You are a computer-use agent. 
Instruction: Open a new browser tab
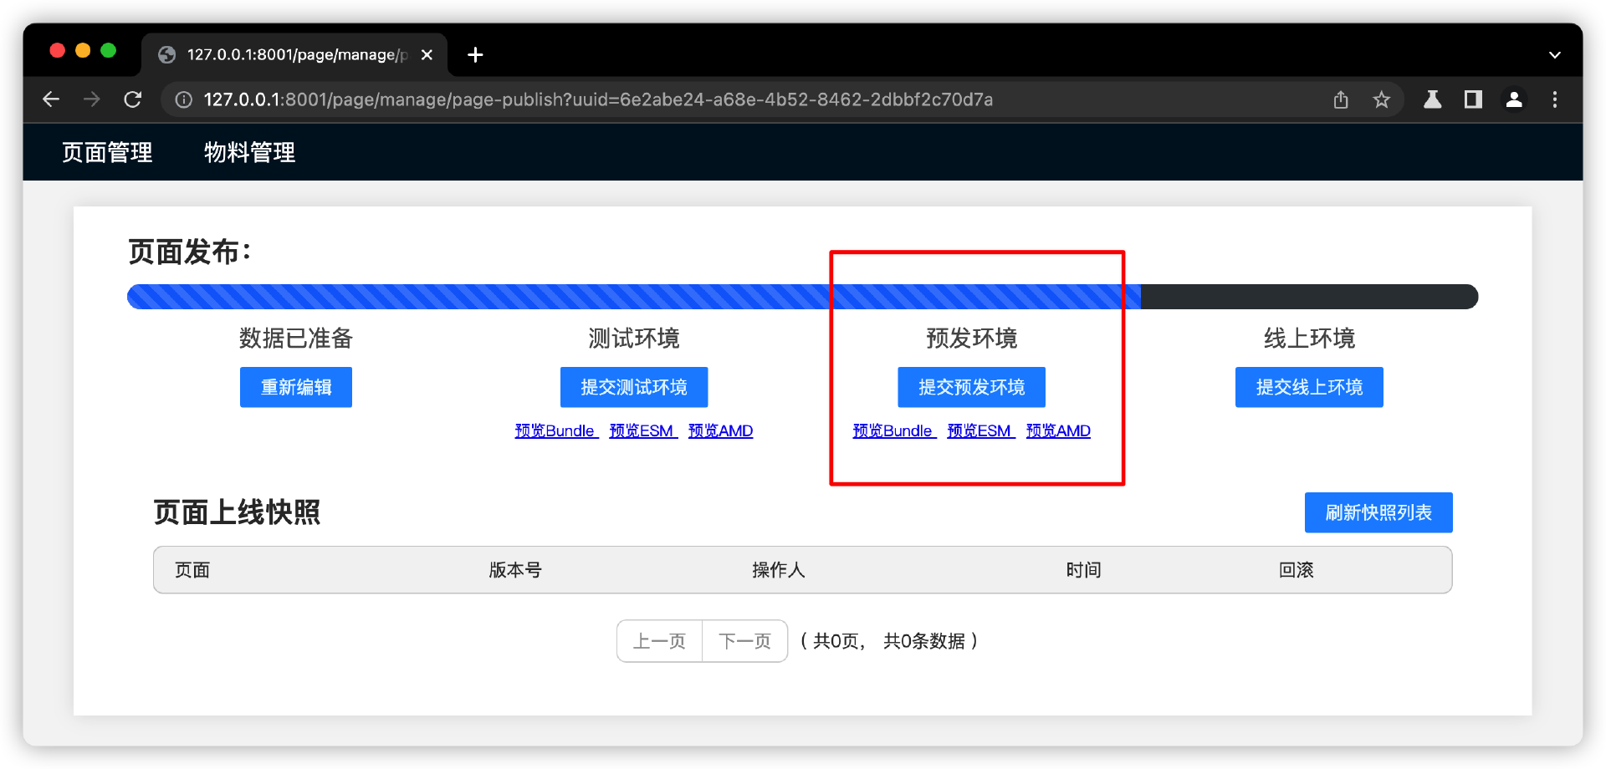click(x=475, y=54)
